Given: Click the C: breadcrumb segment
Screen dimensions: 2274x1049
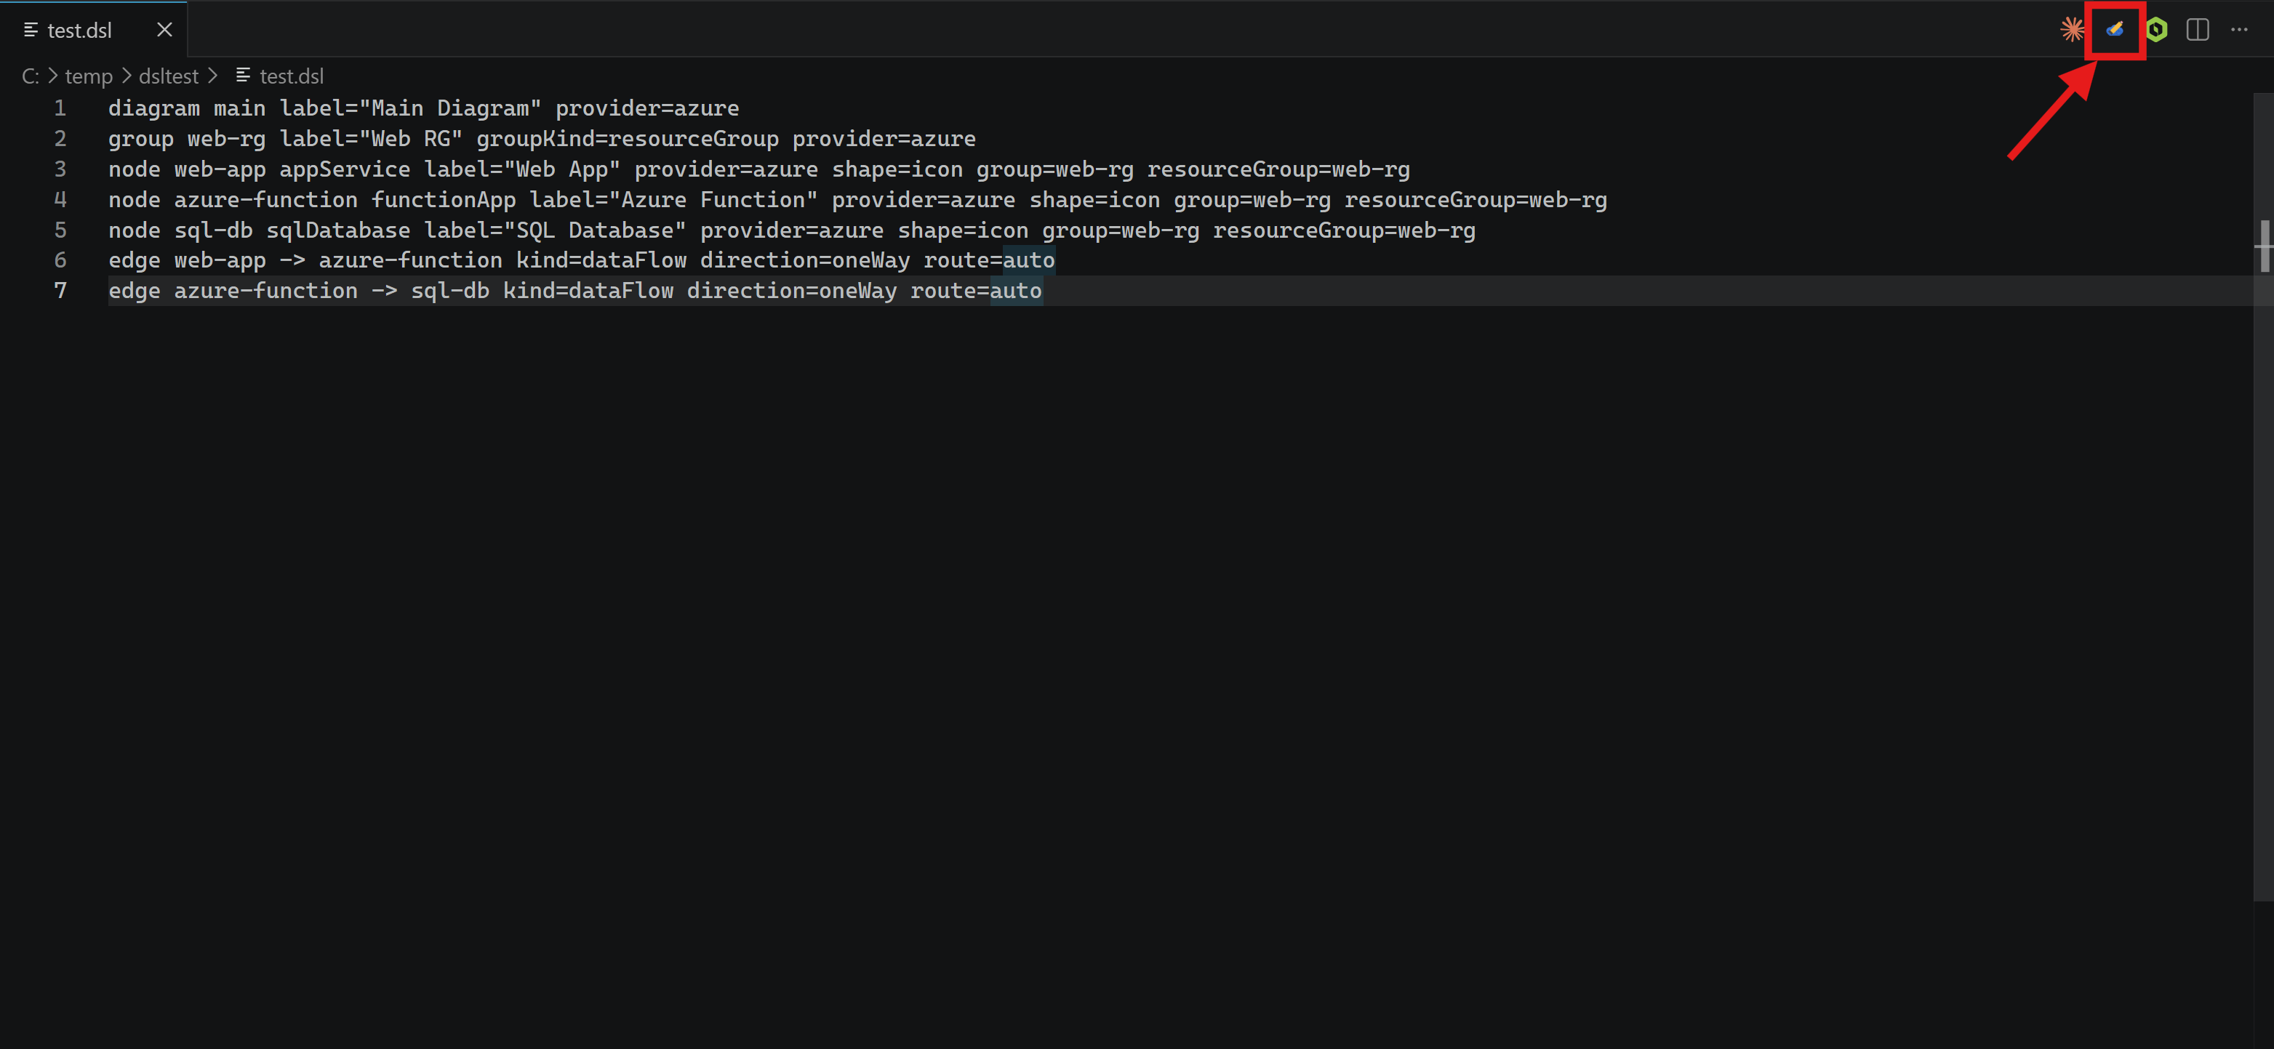Looking at the screenshot, I should [x=30, y=77].
